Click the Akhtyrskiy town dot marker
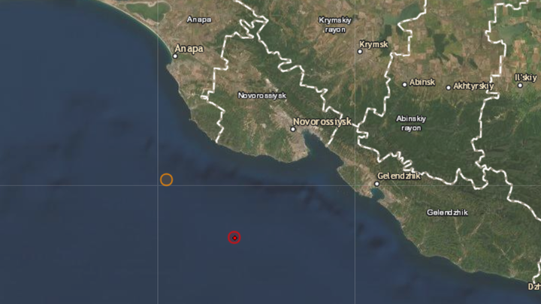This screenshot has height=304, width=541. point(448,88)
